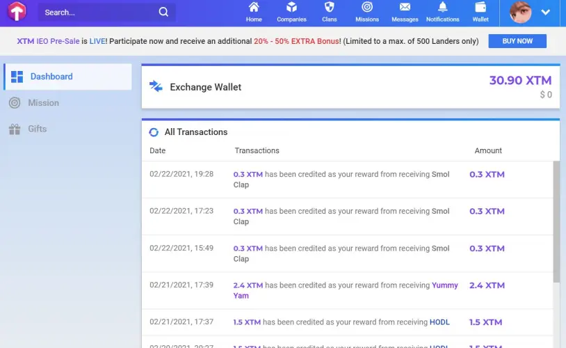Select Dashboard in the sidebar
The height and width of the screenshot is (348, 566).
(67, 77)
